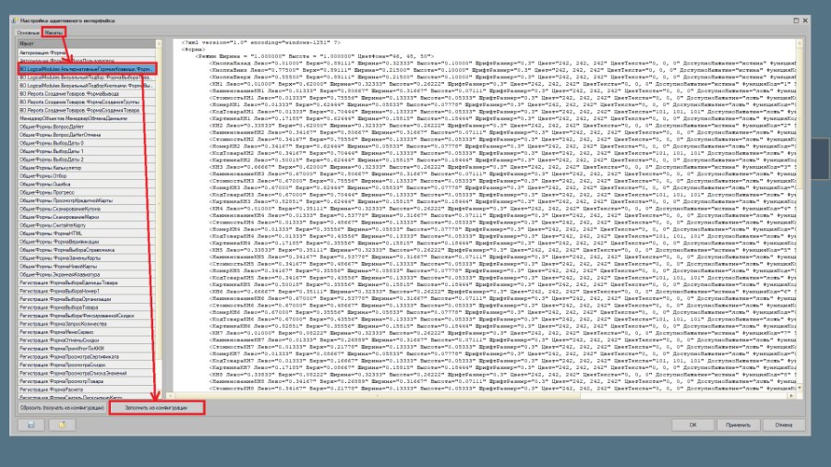Click the window title bar app icon
The image size is (831, 467).
[x=15, y=20]
